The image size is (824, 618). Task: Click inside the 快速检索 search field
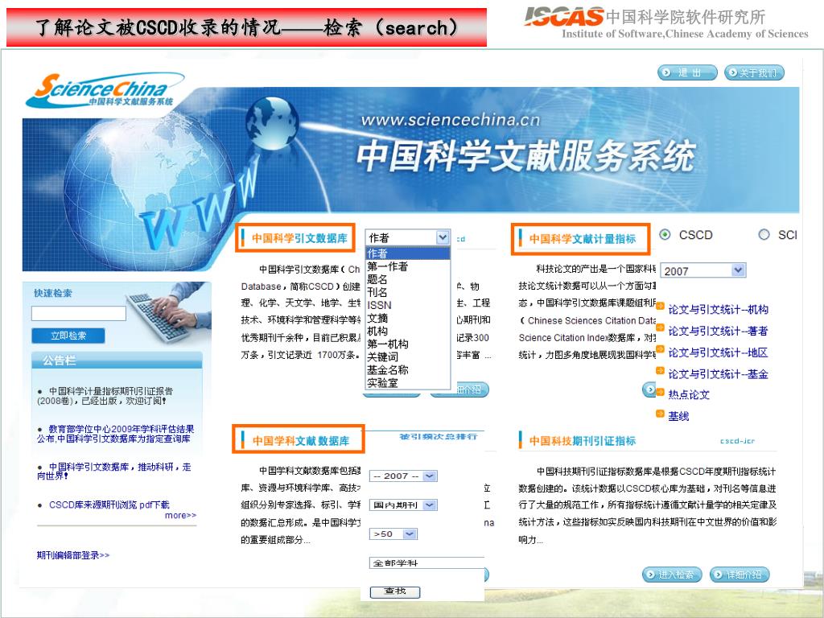point(79,314)
